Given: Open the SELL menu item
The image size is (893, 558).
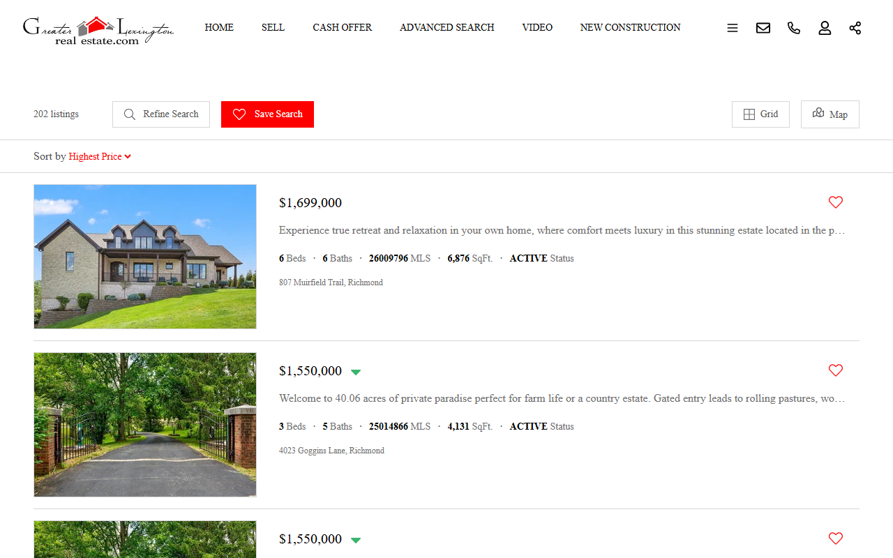Looking at the screenshot, I should click(x=273, y=28).
